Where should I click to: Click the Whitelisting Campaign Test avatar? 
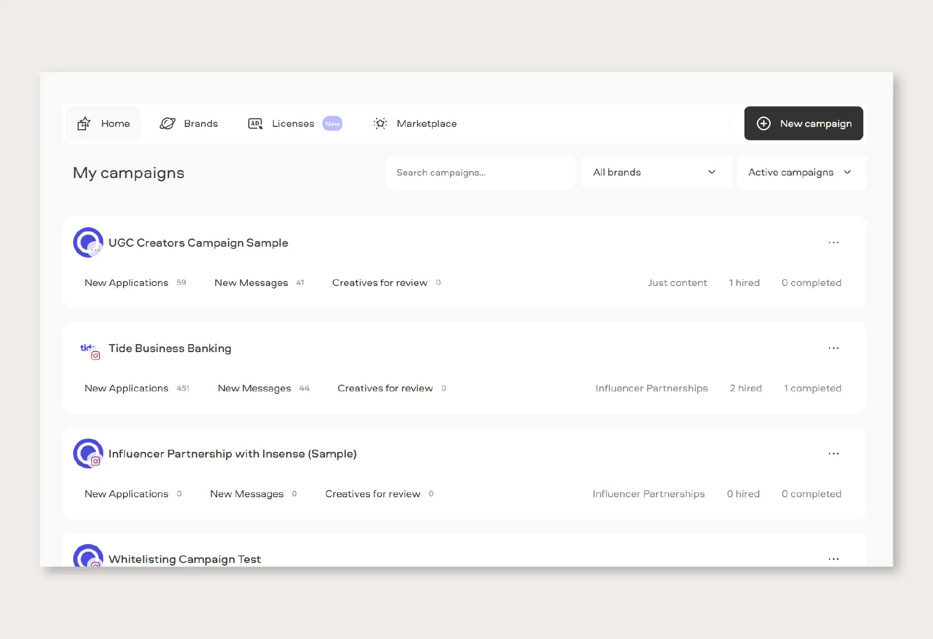88,558
